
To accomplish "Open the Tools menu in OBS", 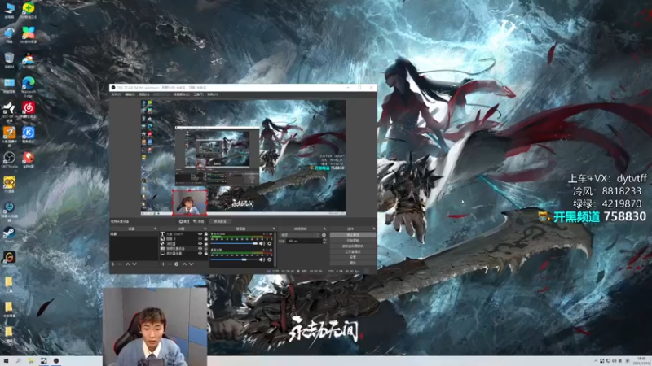I will [x=198, y=94].
